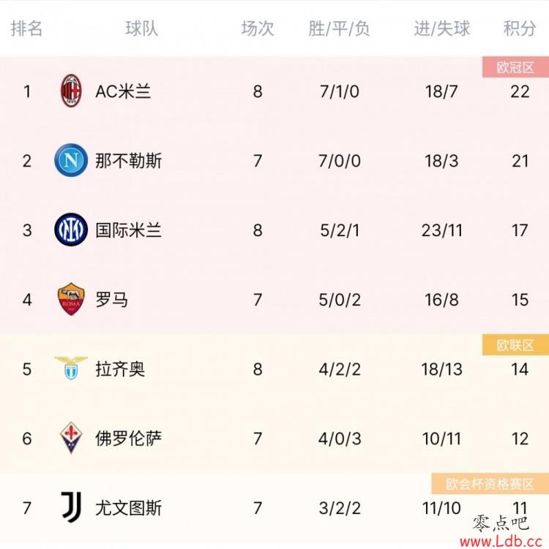
Task: Open the AC米兰 team name
Action: (x=123, y=91)
